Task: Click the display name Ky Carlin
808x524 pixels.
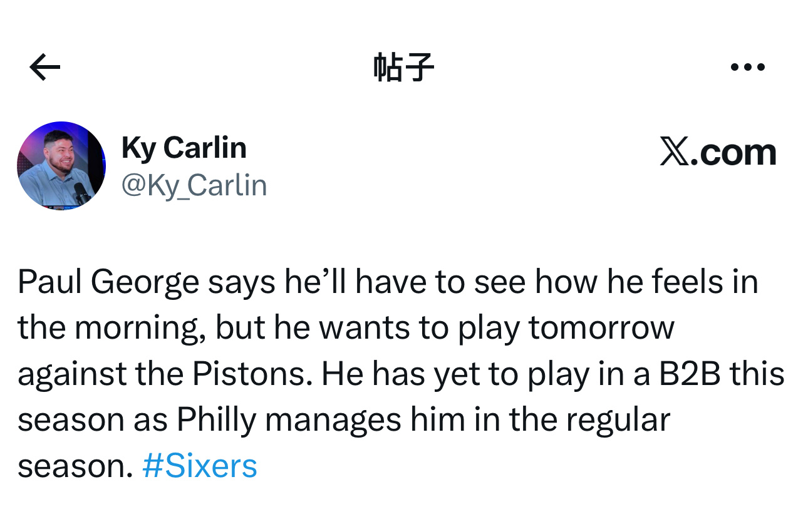Action: click(184, 148)
